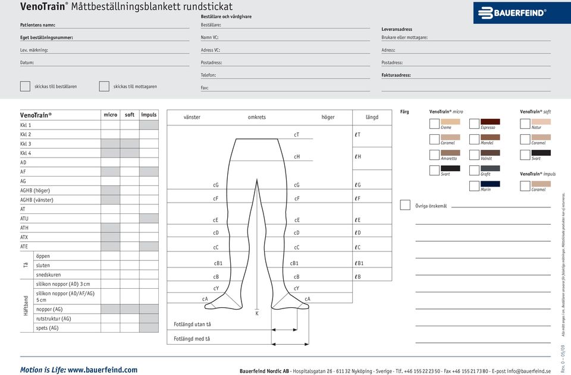571x375 pixels.
Task: Click the 'Fax' field
Action: (285, 87)
